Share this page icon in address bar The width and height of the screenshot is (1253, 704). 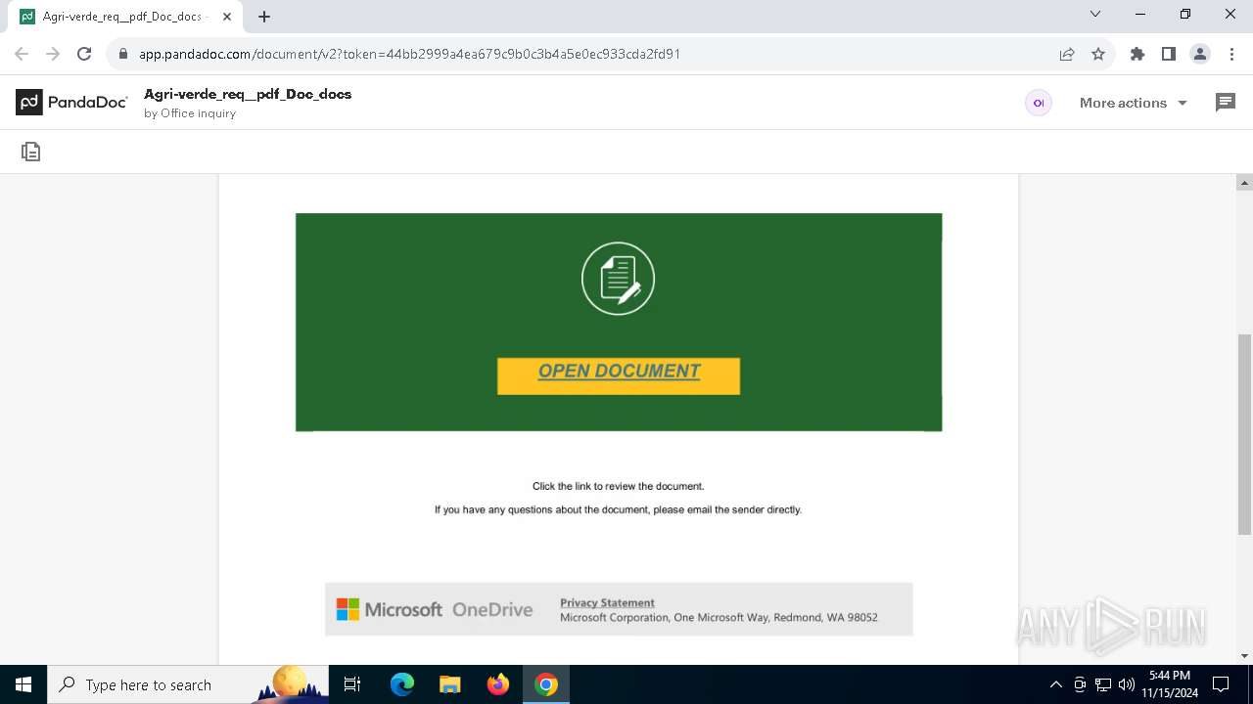point(1067,54)
